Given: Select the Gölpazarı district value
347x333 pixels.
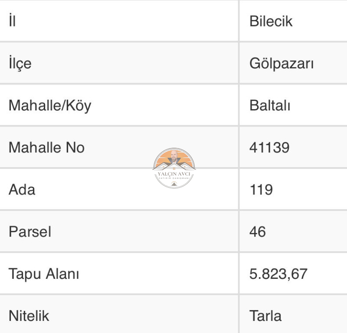Looking at the screenshot, I should click(282, 63).
